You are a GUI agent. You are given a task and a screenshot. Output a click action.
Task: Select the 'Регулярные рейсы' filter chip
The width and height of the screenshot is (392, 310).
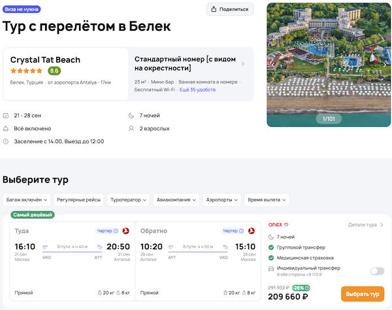point(78,199)
